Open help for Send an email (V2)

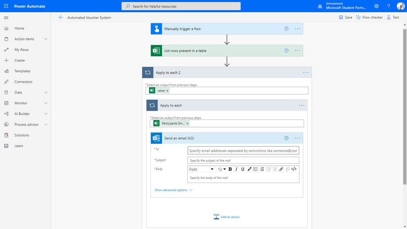point(286,138)
